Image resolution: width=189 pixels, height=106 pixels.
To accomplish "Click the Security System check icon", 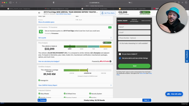I will click(x=90, y=94).
